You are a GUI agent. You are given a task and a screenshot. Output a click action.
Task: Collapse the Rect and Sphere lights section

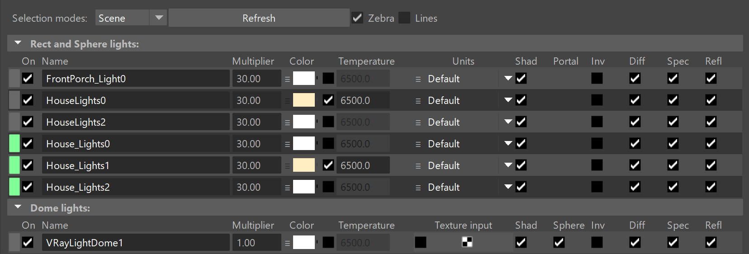tap(18, 43)
